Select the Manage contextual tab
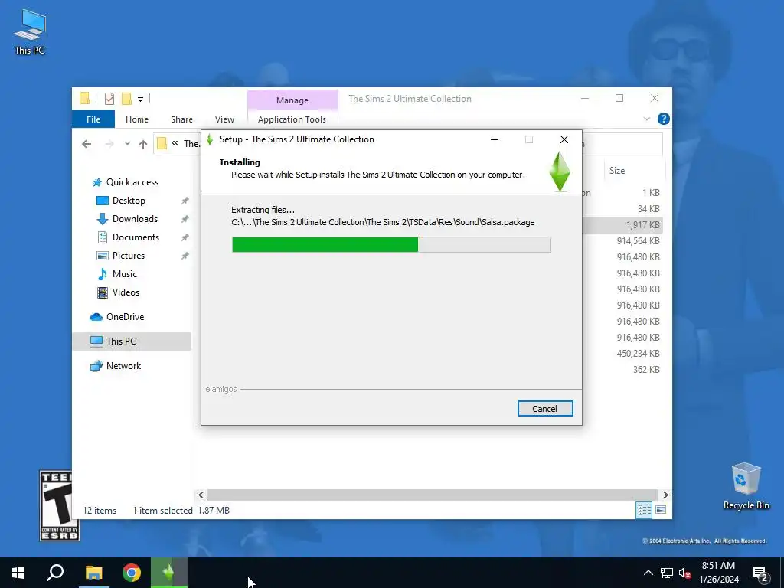 [x=292, y=100]
